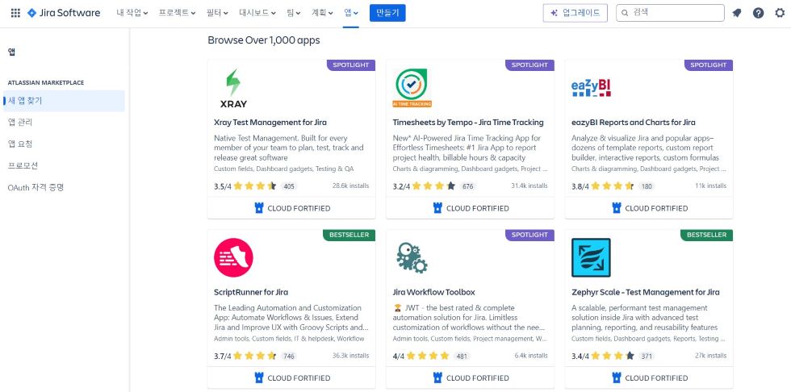This screenshot has width=791, height=392.
Task: Click the Tempo Timesheets app logo
Action: tap(412, 88)
